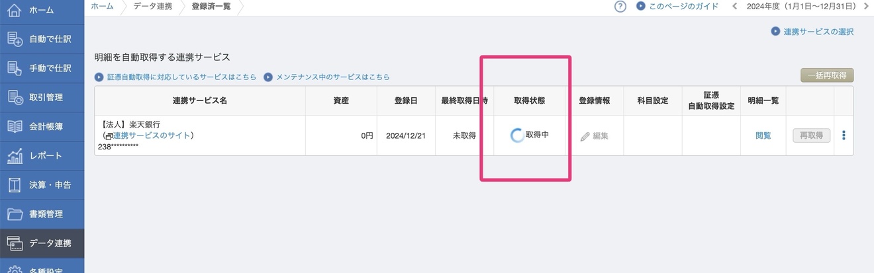Open the ホーム sidebar home icon
874x273 pixels.
pos(15,10)
